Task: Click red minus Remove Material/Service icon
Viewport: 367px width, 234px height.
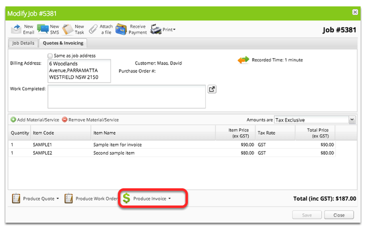Action: pyautogui.click(x=65, y=119)
